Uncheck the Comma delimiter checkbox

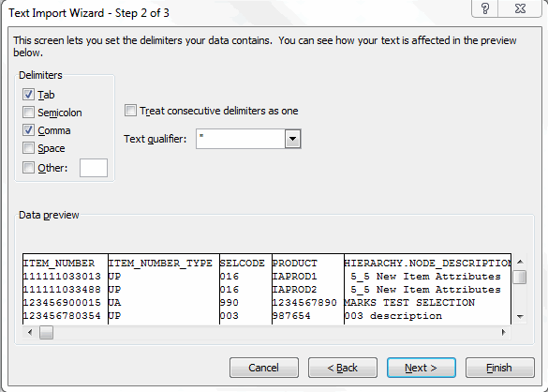(28, 130)
